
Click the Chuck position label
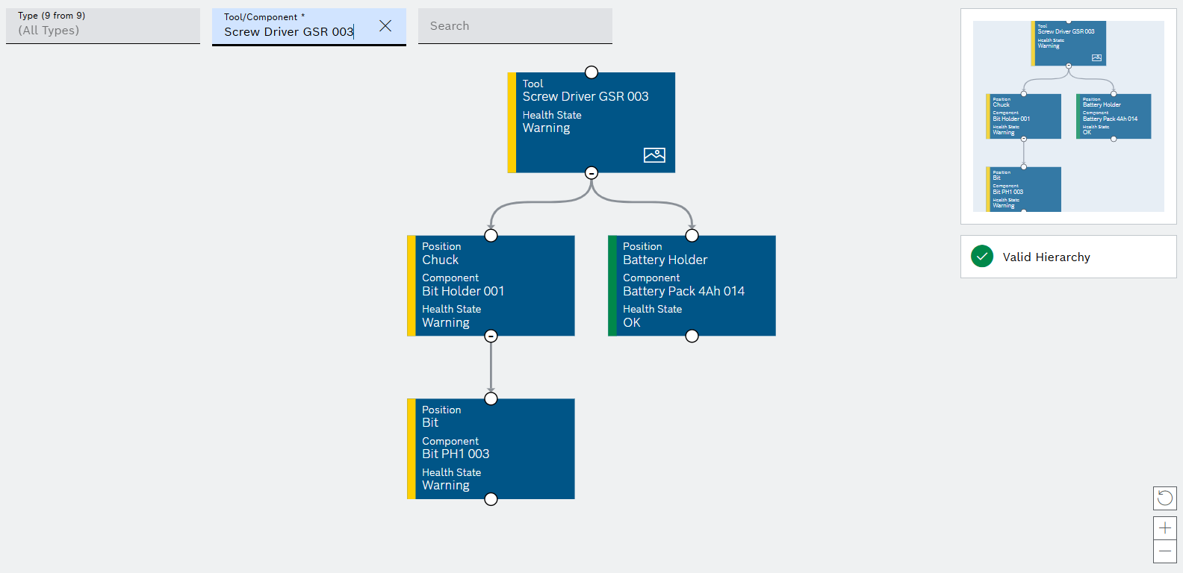pos(440,260)
